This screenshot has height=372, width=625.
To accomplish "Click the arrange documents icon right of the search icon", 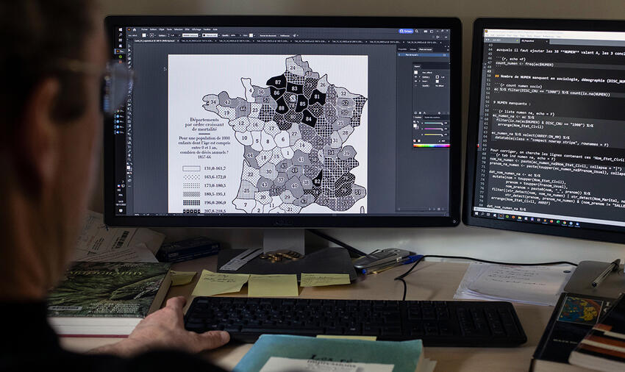I will coord(425,32).
